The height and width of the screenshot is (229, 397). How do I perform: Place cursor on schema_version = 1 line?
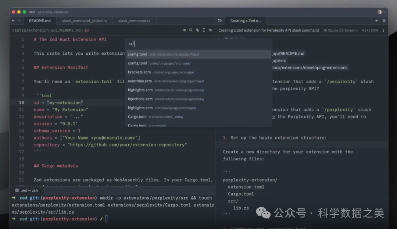pyautogui.click(x=57, y=131)
